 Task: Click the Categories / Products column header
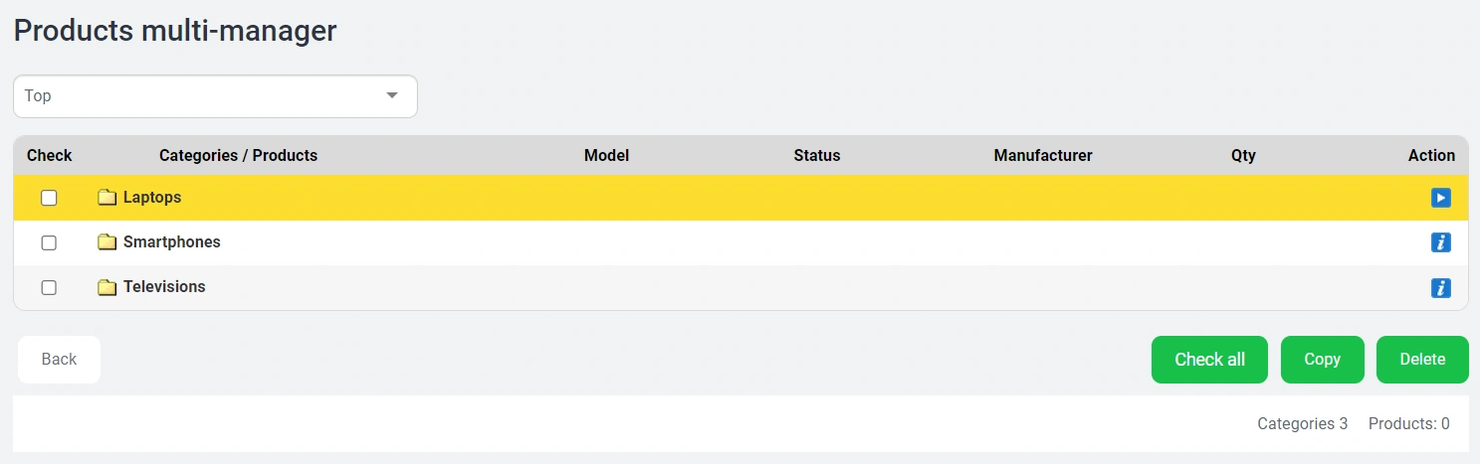(238, 155)
